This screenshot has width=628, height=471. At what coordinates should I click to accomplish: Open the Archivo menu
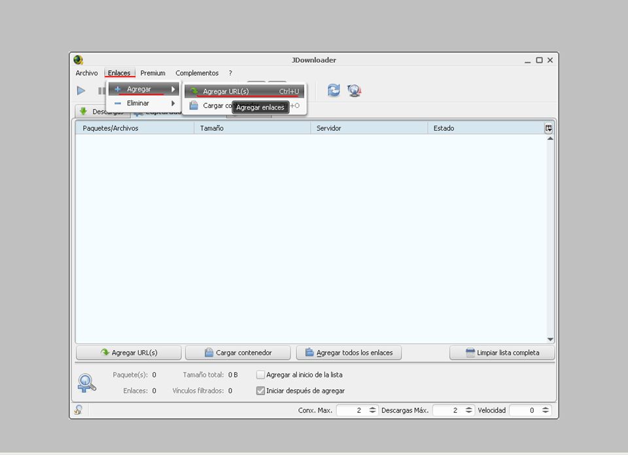[x=86, y=73]
